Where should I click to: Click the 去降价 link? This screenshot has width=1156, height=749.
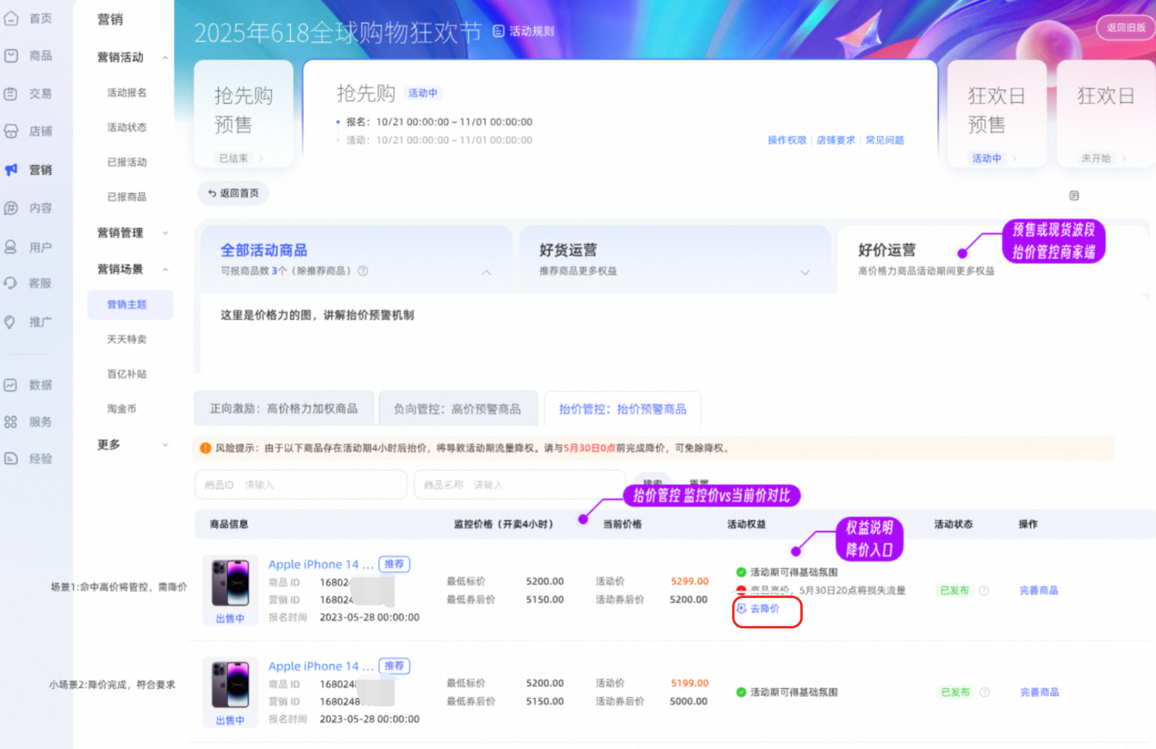[764, 608]
